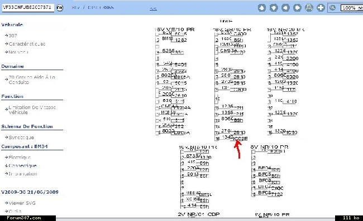Click the pan left arrow icon
The image size is (363, 221).
pyautogui.click(x=285, y=8)
